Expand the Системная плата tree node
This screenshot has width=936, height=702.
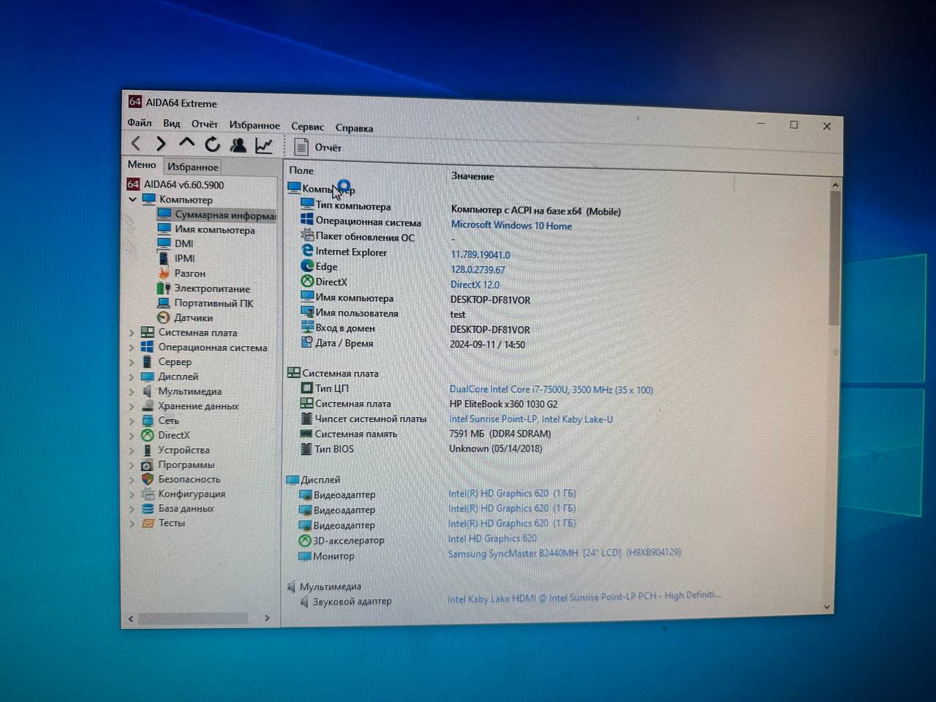click(132, 332)
